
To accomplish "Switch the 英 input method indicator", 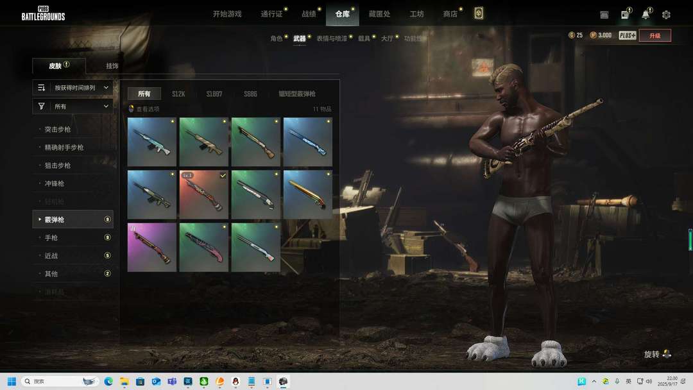I will pyautogui.click(x=628, y=381).
